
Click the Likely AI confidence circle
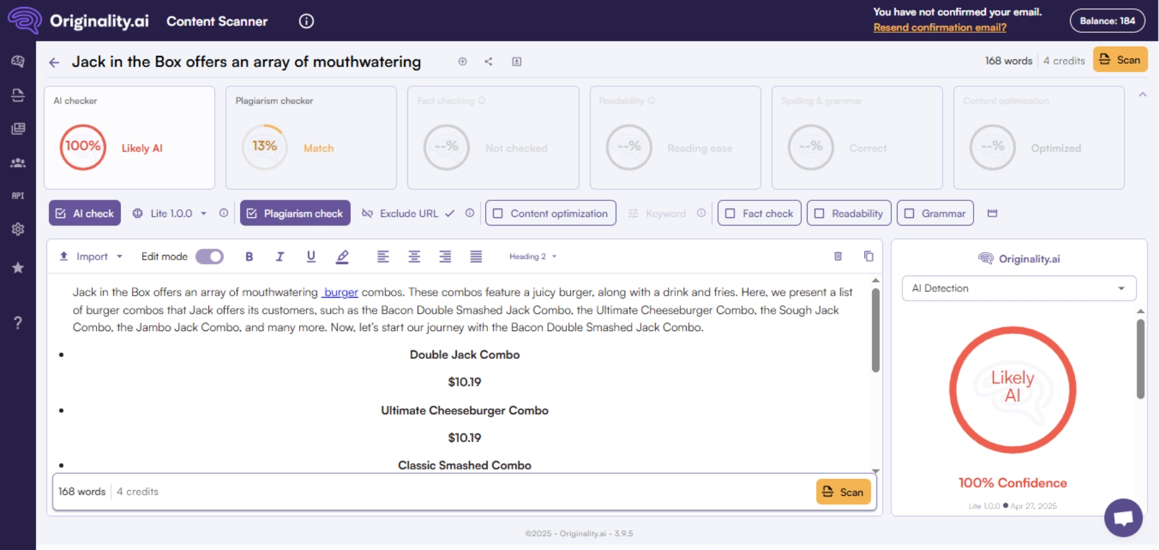[x=1012, y=390]
